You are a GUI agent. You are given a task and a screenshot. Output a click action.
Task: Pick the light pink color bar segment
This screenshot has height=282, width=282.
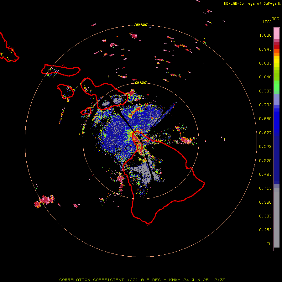(x=277, y=34)
